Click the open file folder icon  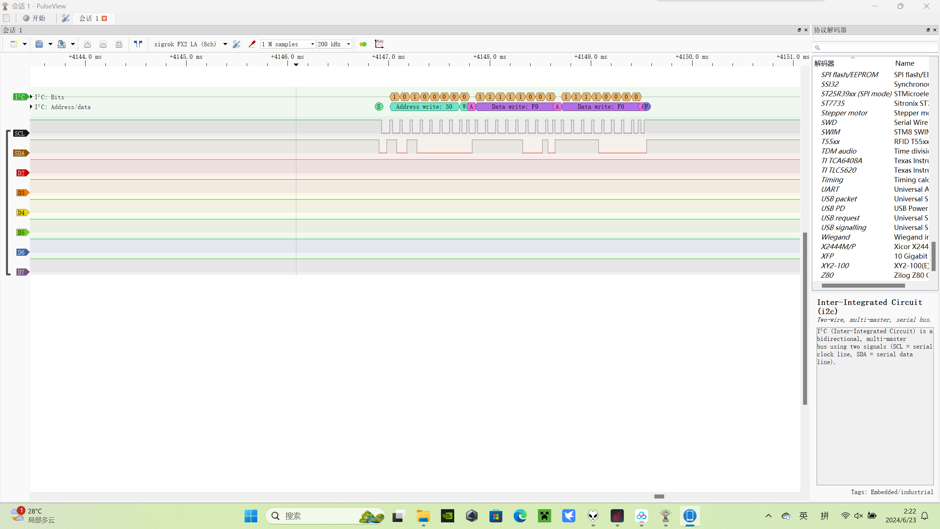[x=39, y=44]
